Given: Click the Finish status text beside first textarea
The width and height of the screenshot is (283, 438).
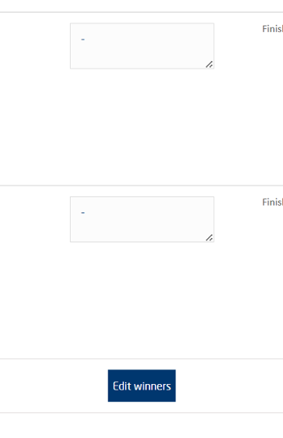Looking at the screenshot, I should click(x=272, y=29).
